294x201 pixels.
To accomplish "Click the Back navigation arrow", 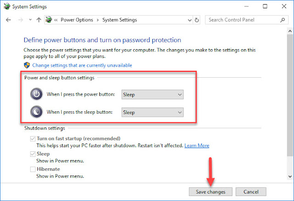I will pos(8,20).
